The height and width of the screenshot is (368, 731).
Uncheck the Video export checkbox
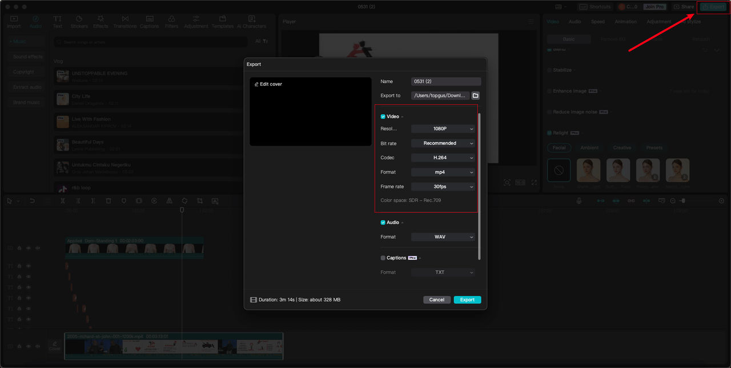coord(383,117)
